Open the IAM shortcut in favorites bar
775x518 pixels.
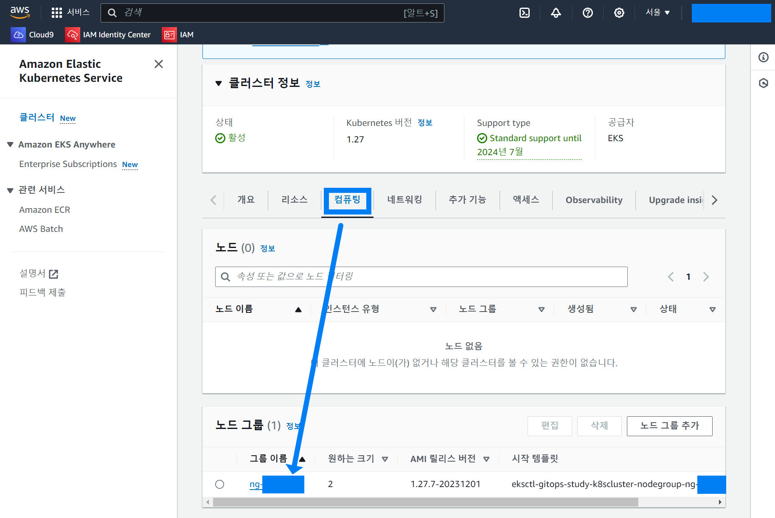point(178,35)
